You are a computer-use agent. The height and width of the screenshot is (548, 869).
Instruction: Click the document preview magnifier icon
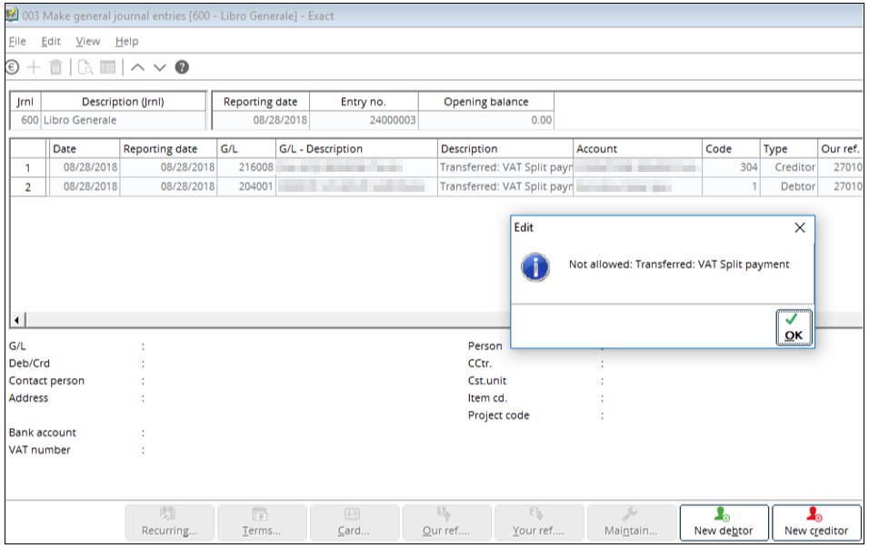pos(85,67)
